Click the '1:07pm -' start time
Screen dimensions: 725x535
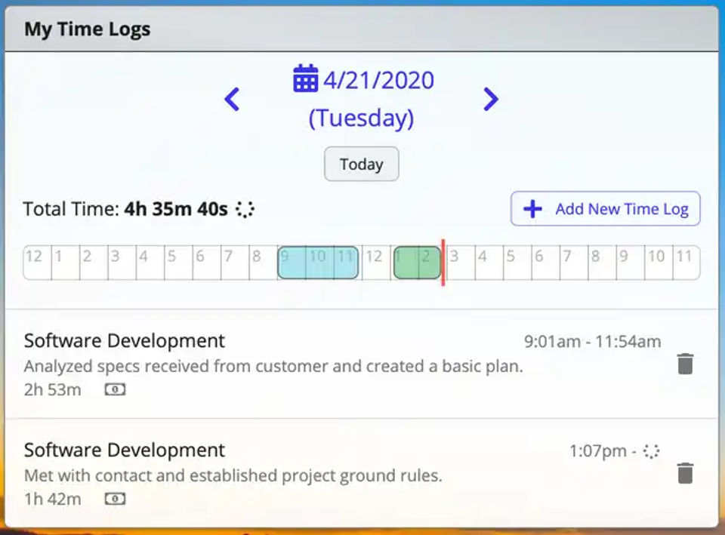(603, 451)
